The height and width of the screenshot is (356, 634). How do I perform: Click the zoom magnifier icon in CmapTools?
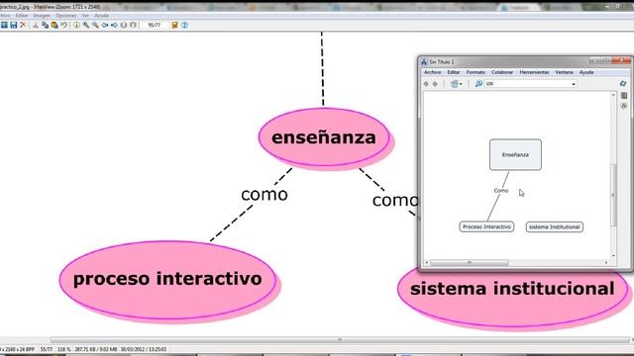click(x=478, y=83)
